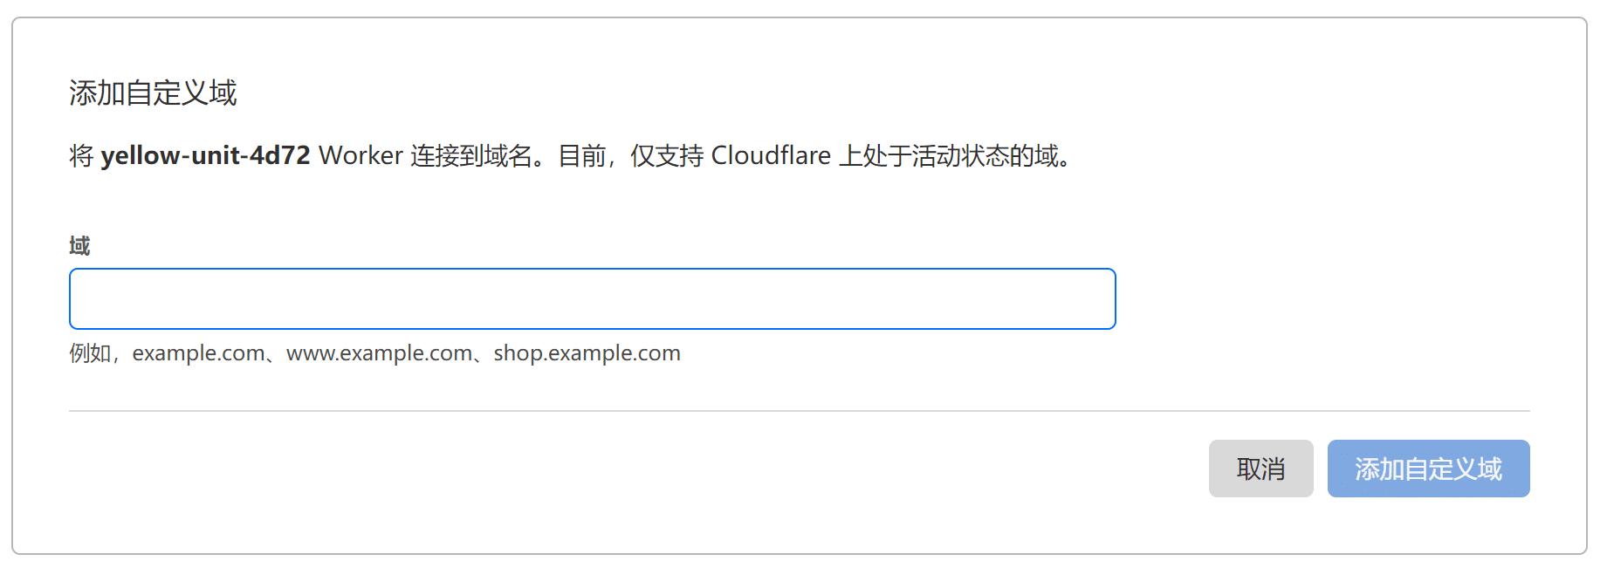This screenshot has height=568, width=1607.
Task: Click the first example.com hint text
Action: (x=198, y=353)
